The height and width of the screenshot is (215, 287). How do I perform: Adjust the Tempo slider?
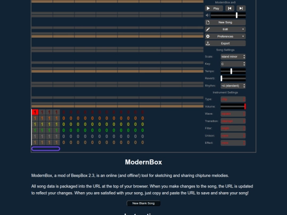[x=233, y=71]
